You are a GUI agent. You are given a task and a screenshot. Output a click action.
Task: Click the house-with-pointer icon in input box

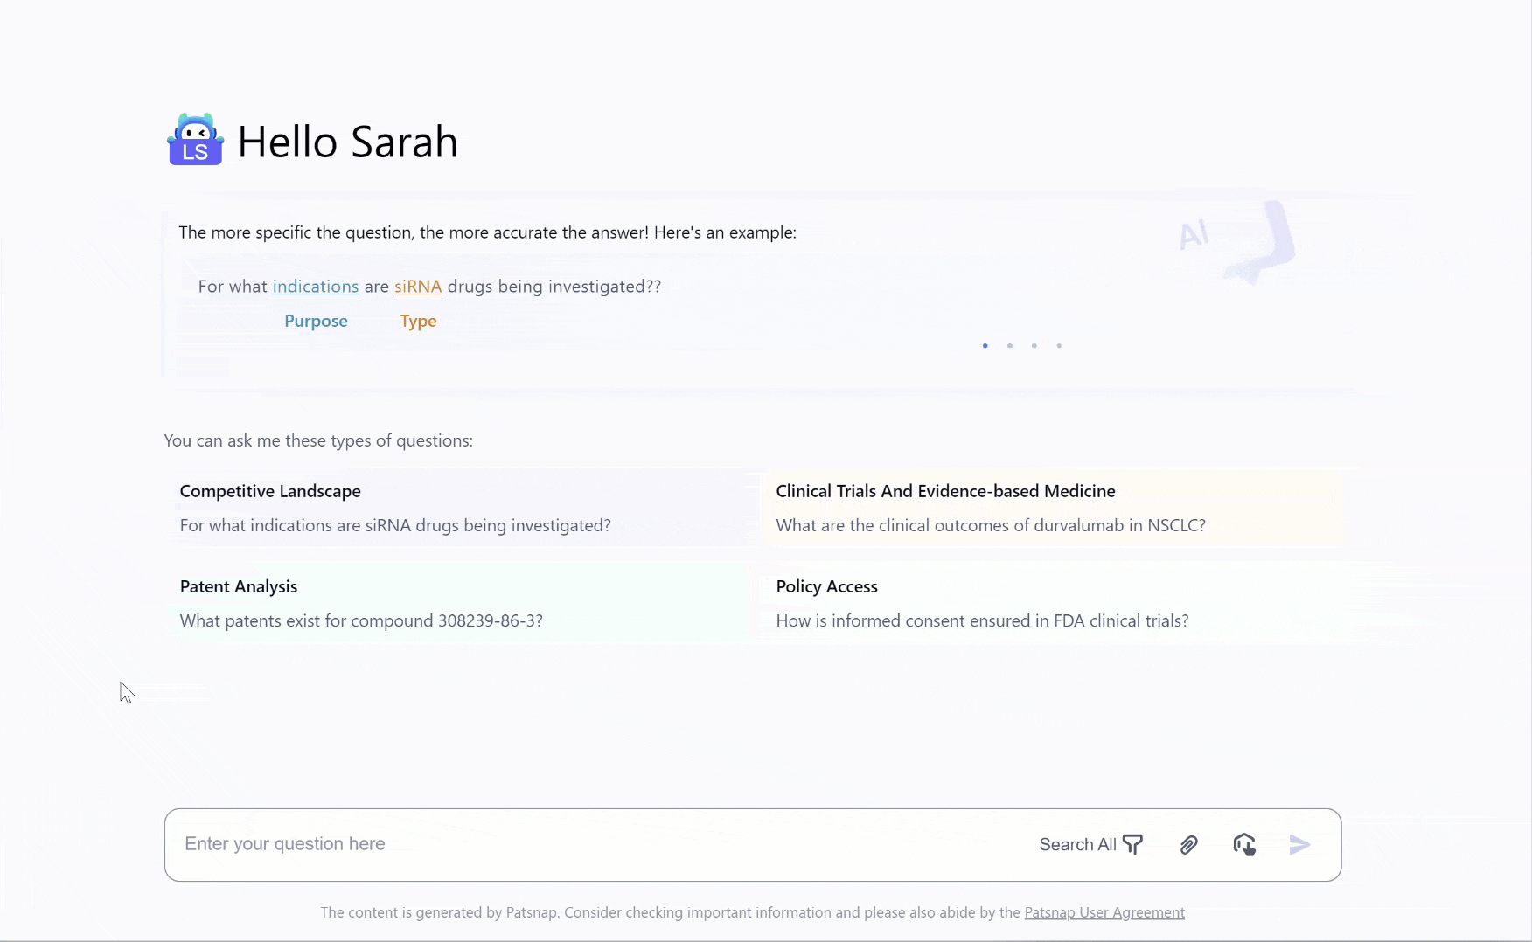(x=1244, y=844)
